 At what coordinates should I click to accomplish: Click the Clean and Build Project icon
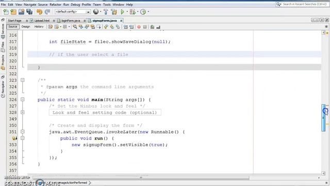(x=114, y=12)
